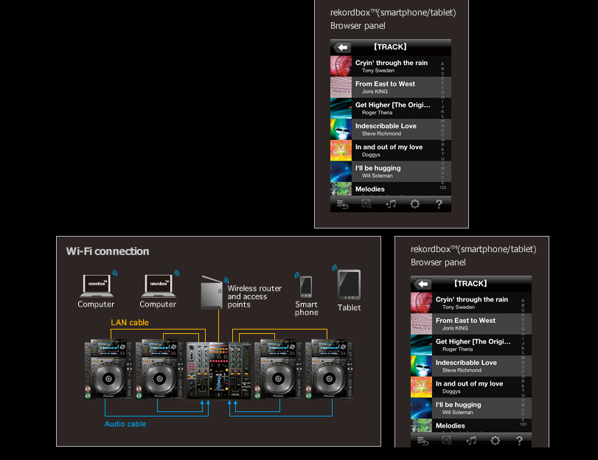Select the disc icon in lower panel toolbar

(447, 441)
